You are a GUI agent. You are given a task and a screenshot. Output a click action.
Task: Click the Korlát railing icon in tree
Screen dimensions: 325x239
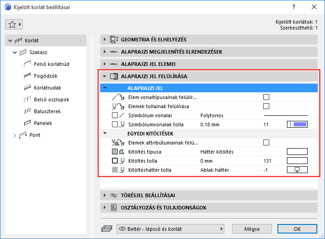(x=19, y=40)
